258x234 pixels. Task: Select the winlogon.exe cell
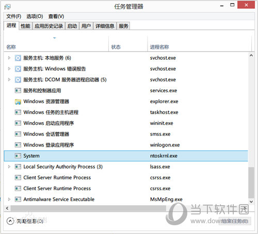tap(165, 145)
